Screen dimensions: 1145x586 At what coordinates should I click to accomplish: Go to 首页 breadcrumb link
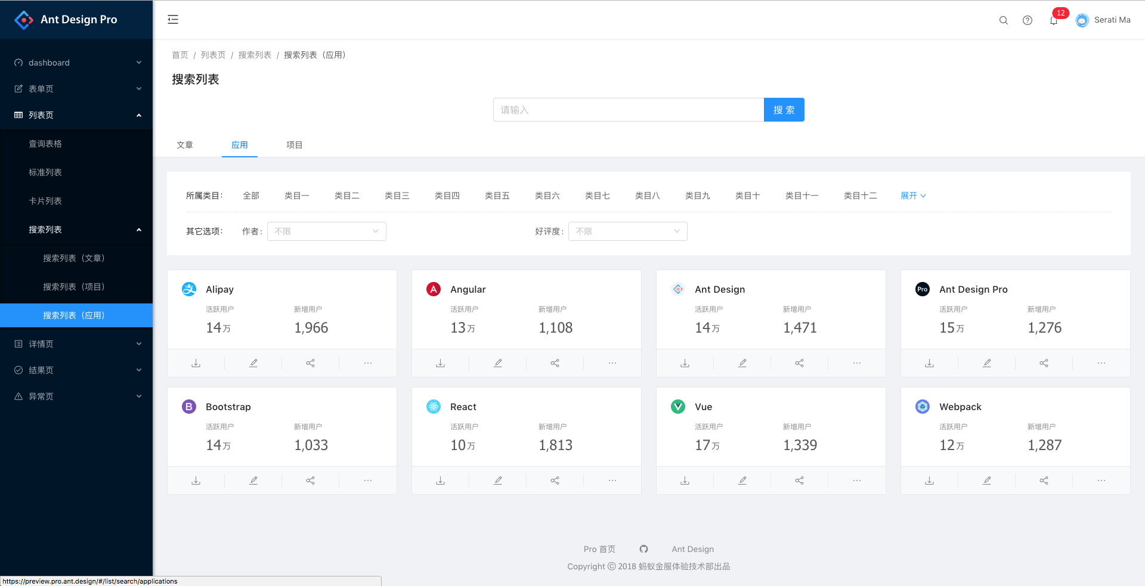180,55
